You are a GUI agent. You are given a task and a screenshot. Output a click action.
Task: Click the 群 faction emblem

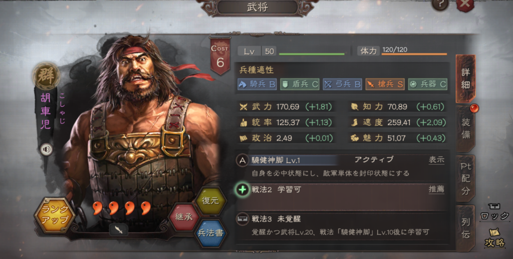click(x=46, y=76)
